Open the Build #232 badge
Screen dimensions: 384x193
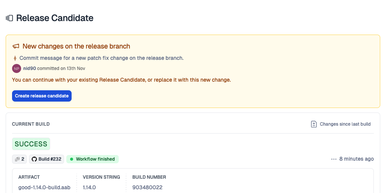click(46, 159)
